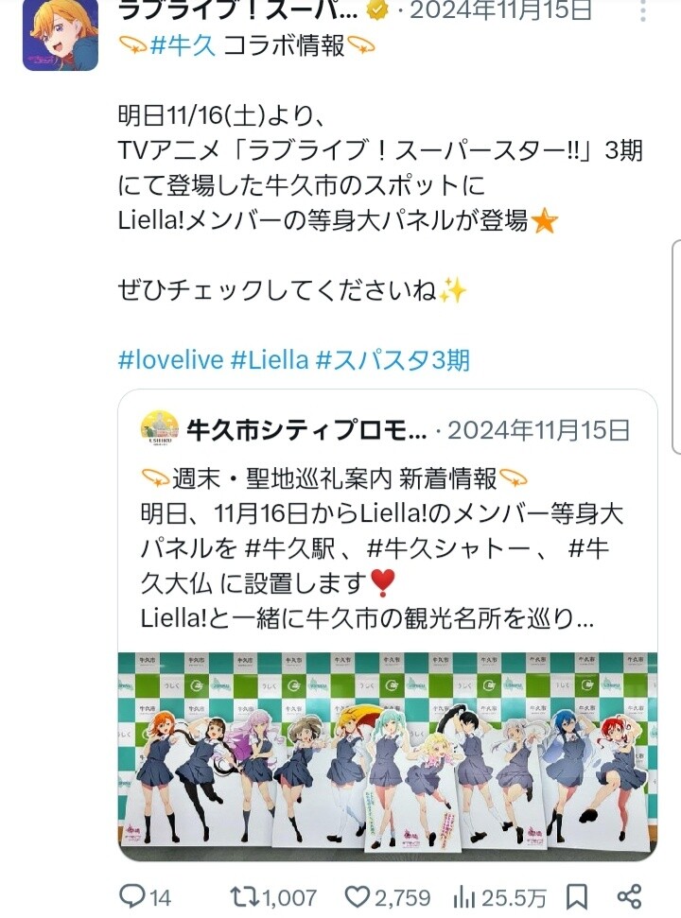Like the post with heart icon
This screenshot has width=681, height=918.
point(357,896)
